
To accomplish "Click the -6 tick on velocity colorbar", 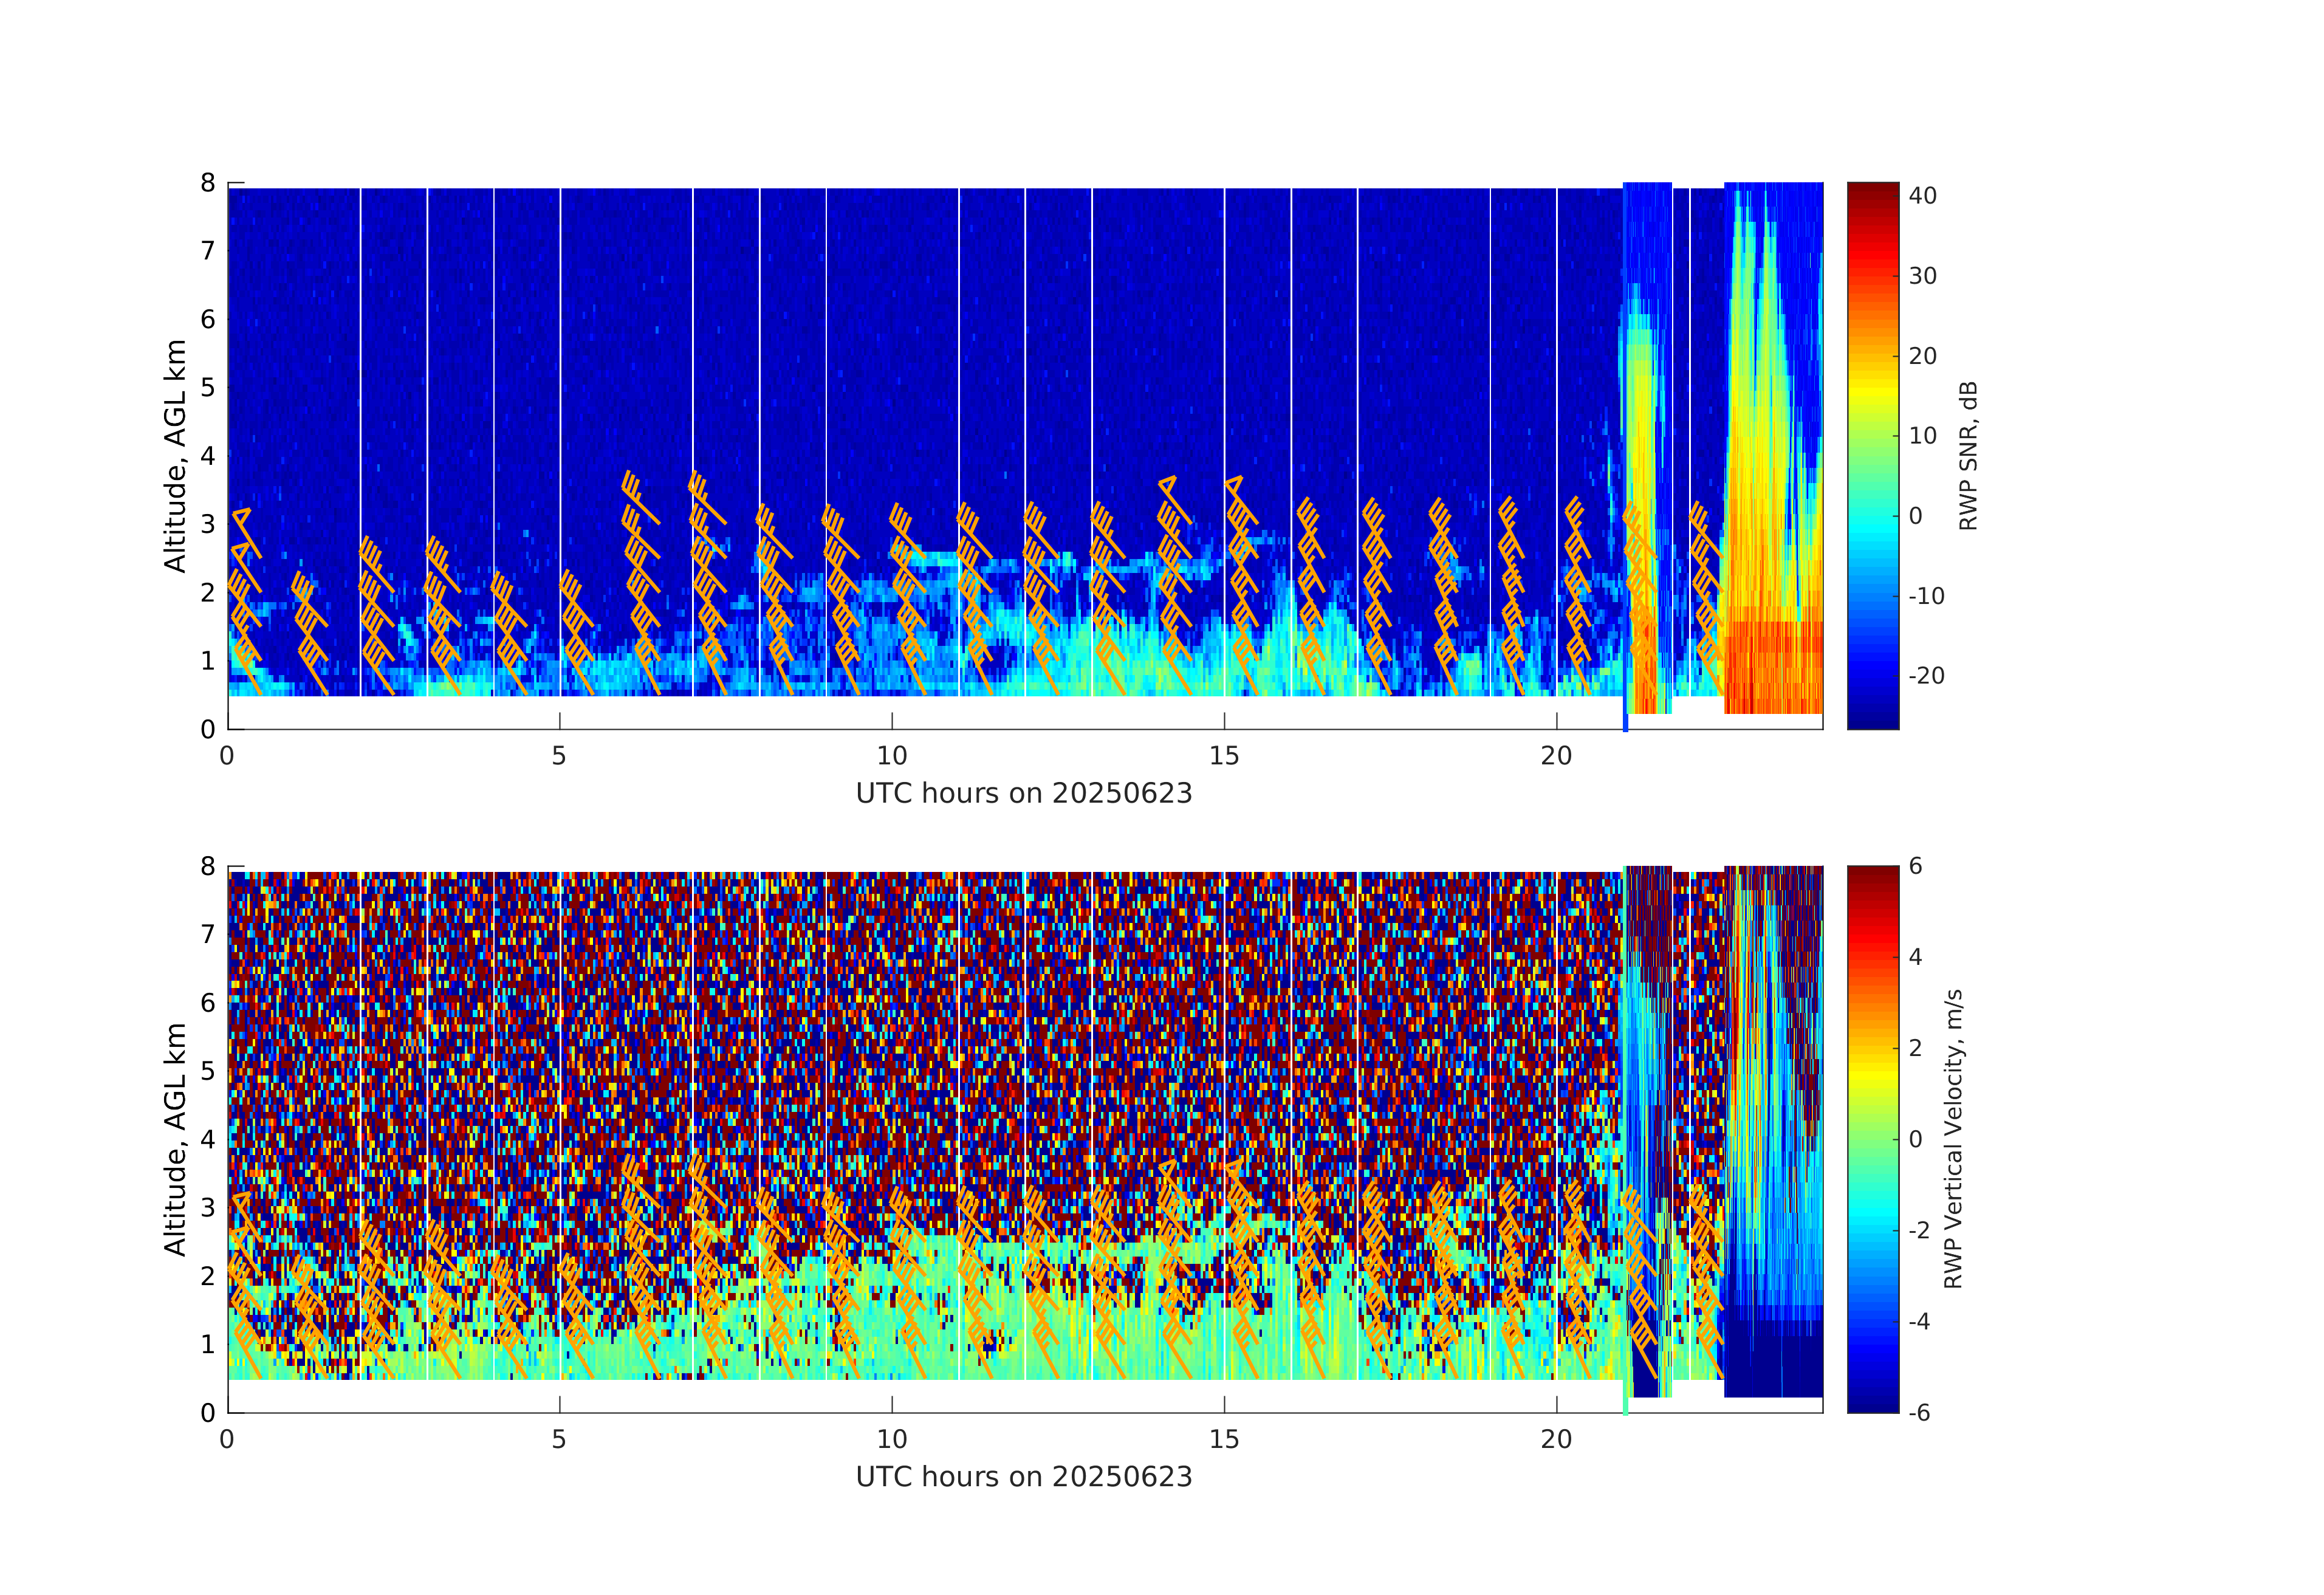I will [x=1919, y=1412].
